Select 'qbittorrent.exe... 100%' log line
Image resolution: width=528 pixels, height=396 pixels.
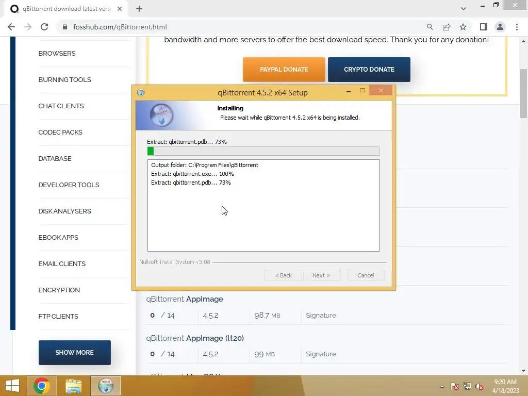[192, 174]
